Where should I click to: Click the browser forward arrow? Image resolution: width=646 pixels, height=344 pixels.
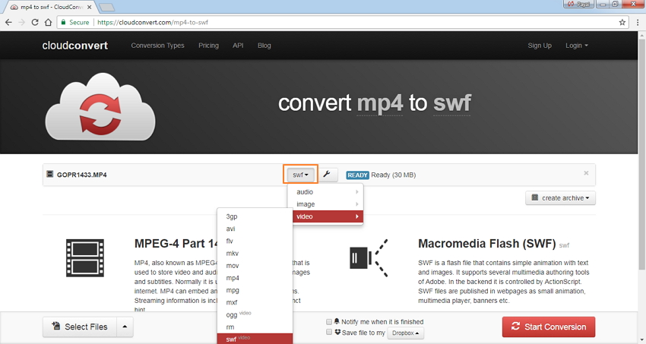click(22, 22)
